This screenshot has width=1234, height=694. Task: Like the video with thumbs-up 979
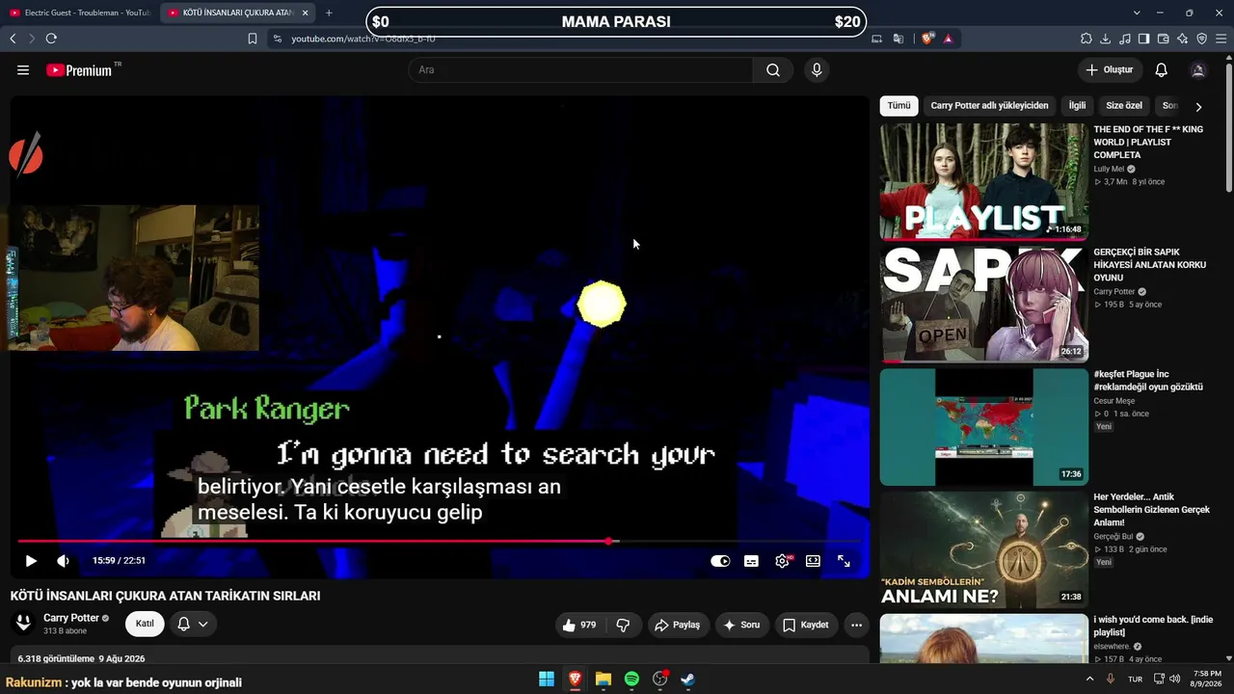pyautogui.click(x=581, y=625)
